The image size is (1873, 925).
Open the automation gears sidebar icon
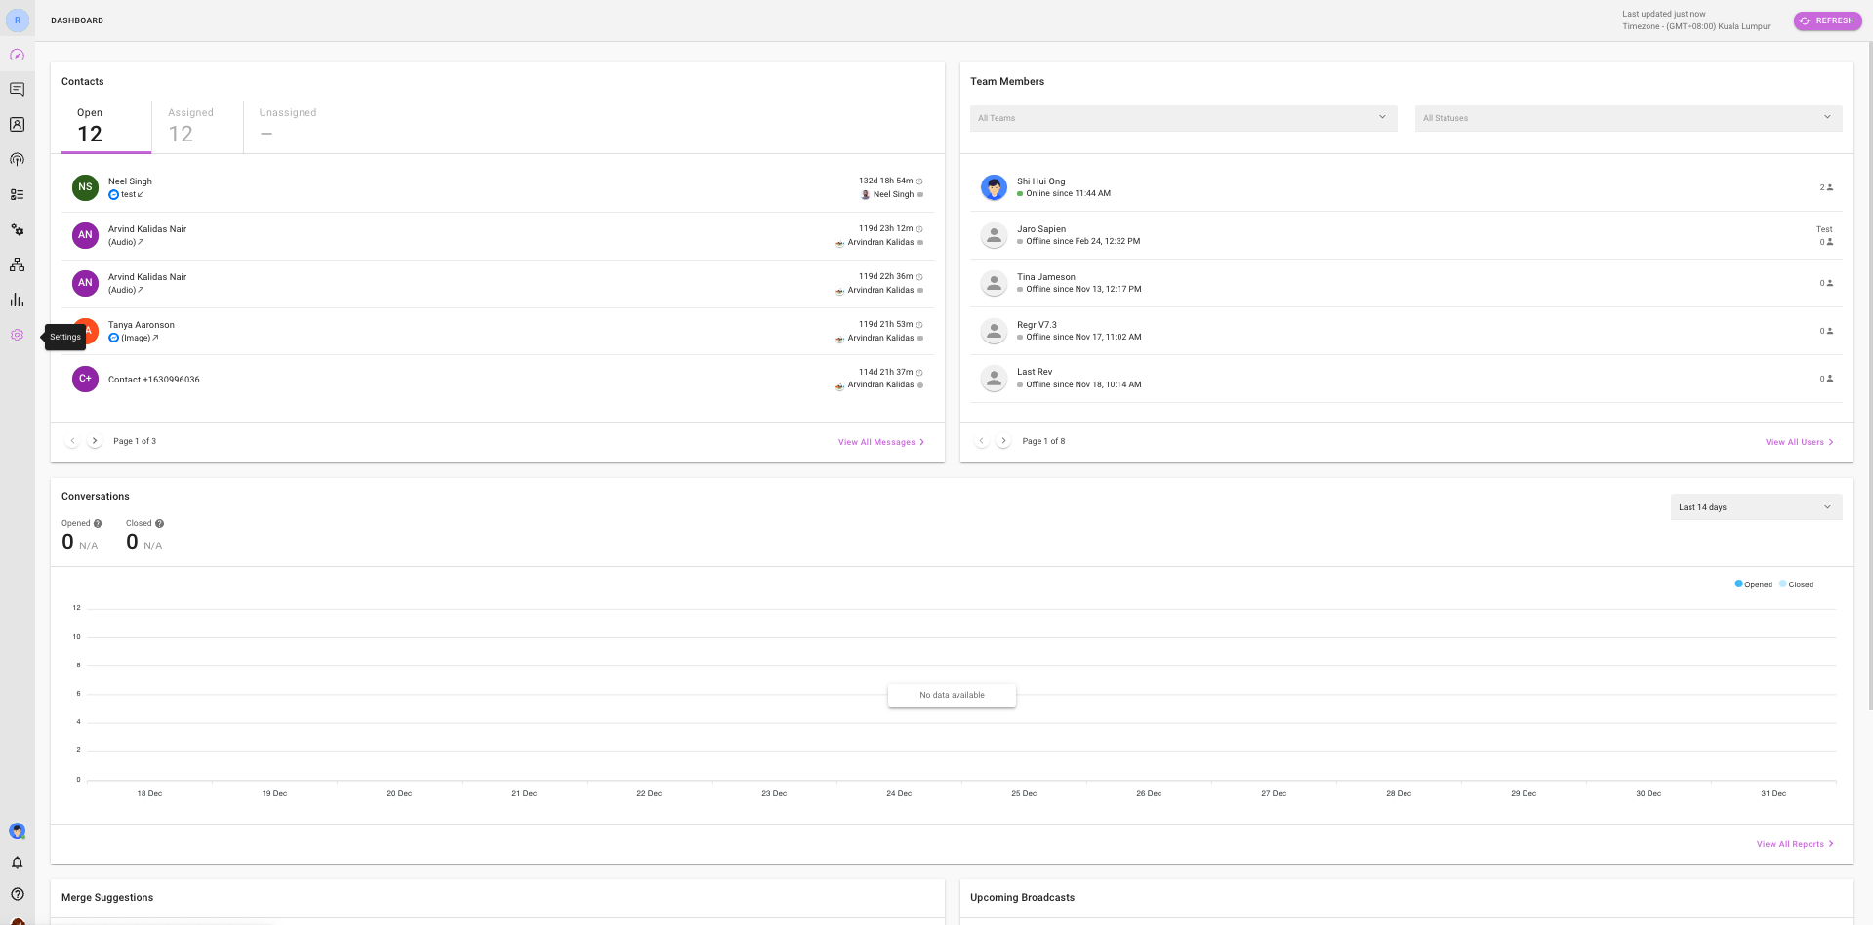17,230
